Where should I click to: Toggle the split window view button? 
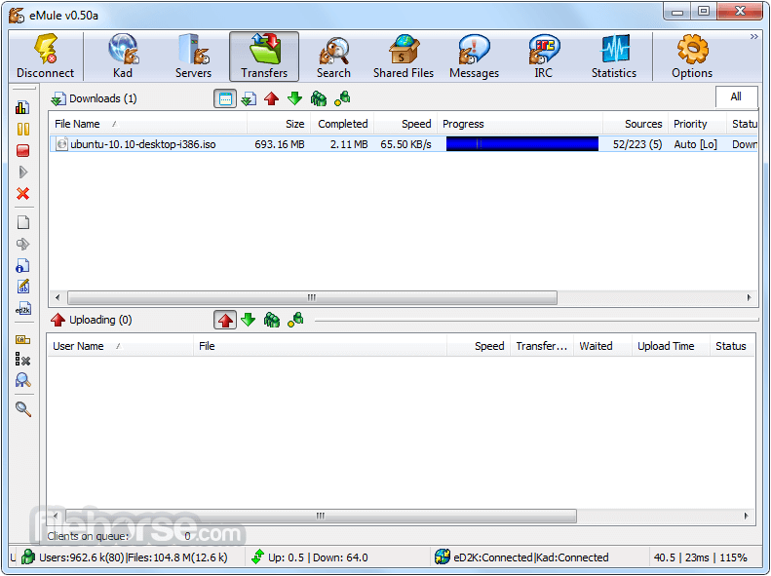coord(225,98)
